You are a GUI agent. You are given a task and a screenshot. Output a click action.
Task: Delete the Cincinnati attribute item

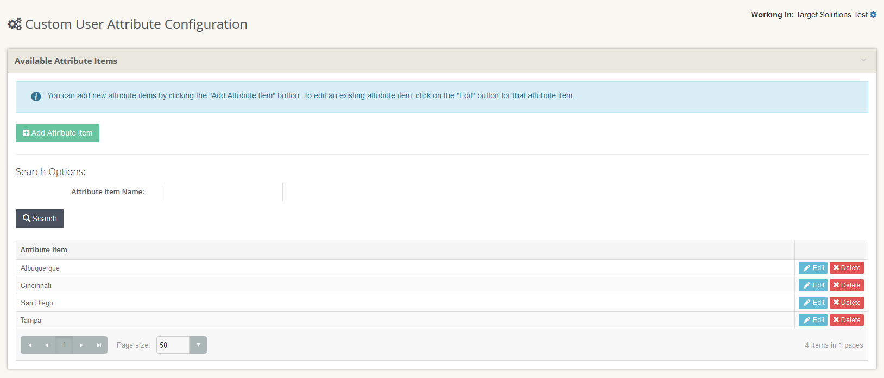point(847,285)
